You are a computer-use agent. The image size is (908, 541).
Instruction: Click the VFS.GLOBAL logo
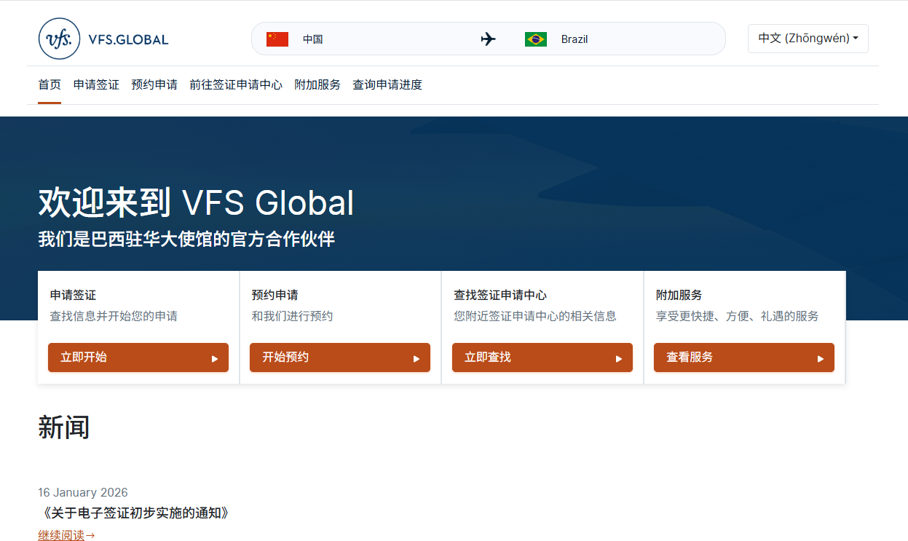(102, 38)
